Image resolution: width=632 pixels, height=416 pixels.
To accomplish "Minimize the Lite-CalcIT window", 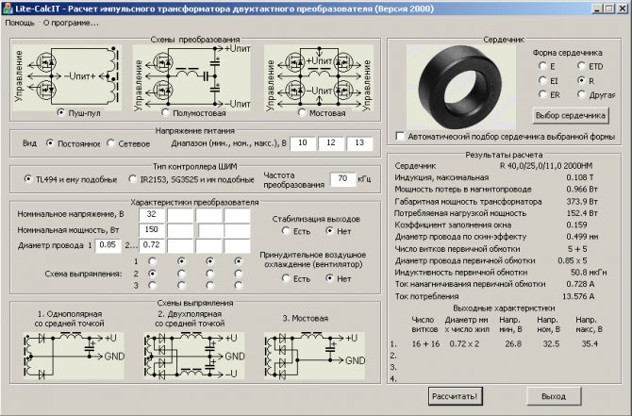I will click(597, 8).
